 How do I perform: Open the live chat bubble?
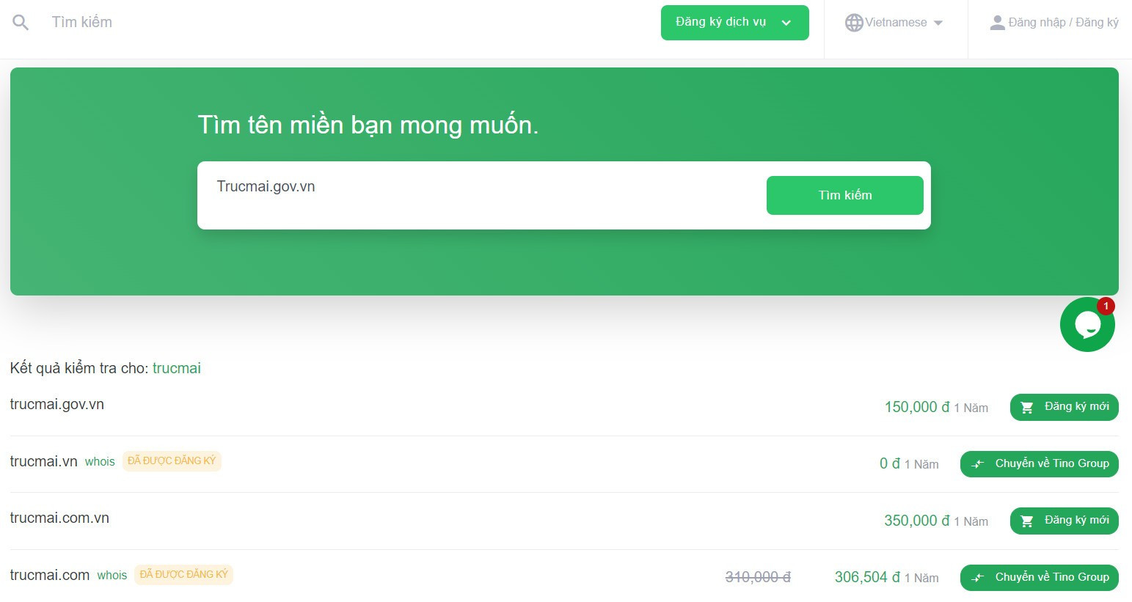point(1087,325)
